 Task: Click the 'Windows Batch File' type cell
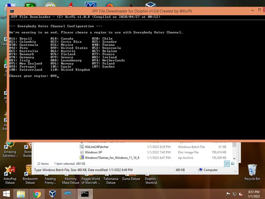point(191,147)
